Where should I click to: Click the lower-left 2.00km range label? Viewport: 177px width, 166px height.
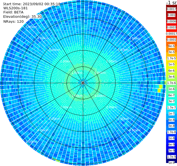click(x=66, y=107)
